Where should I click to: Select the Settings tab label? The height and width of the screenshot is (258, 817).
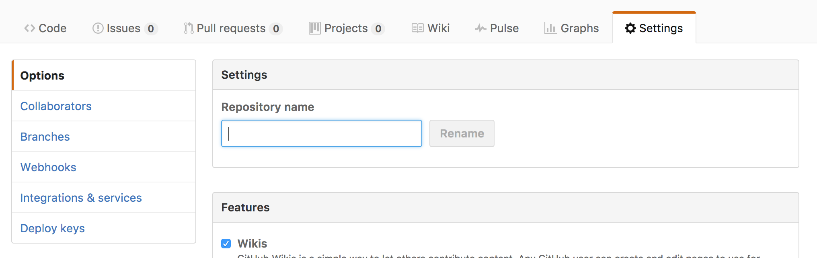tap(661, 28)
